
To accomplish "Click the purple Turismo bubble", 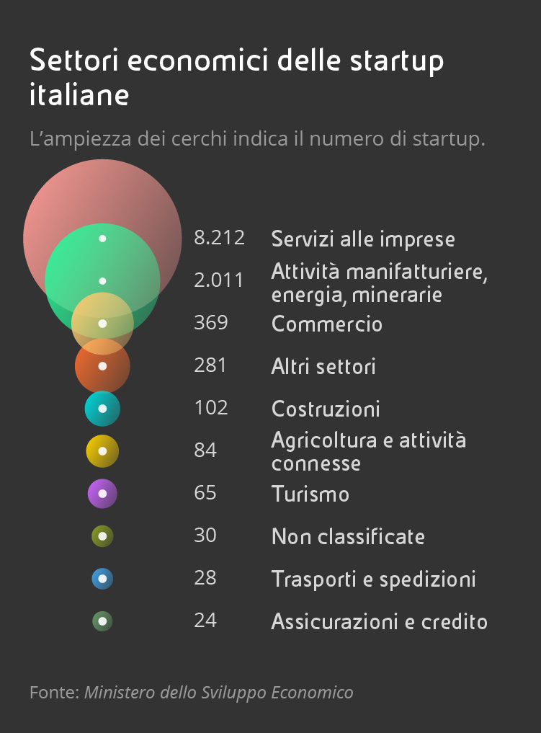I will click(x=102, y=494).
